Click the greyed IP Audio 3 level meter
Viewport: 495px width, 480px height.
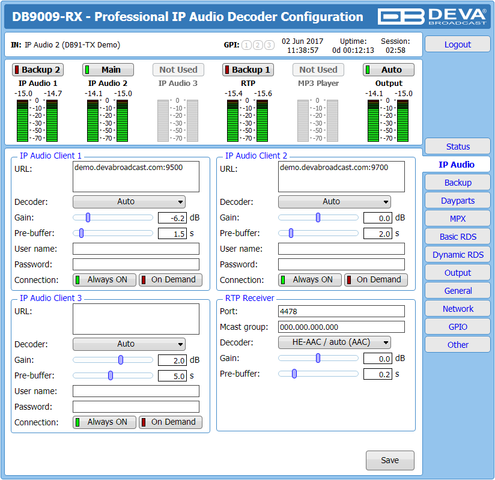178,121
